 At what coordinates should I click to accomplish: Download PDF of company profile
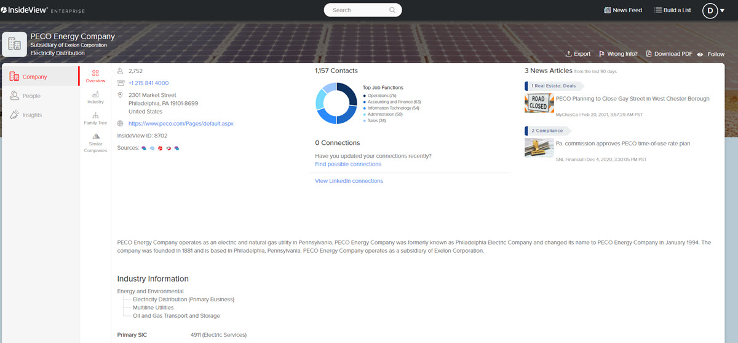(669, 54)
